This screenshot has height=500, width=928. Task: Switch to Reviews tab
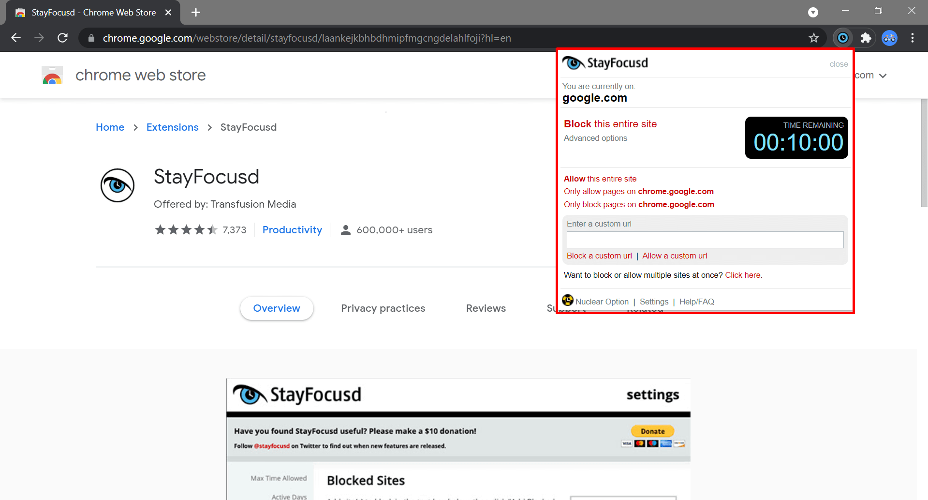pyautogui.click(x=486, y=308)
